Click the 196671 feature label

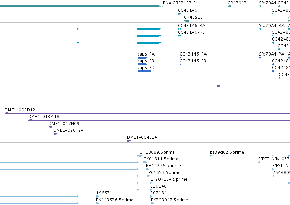(104, 193)
